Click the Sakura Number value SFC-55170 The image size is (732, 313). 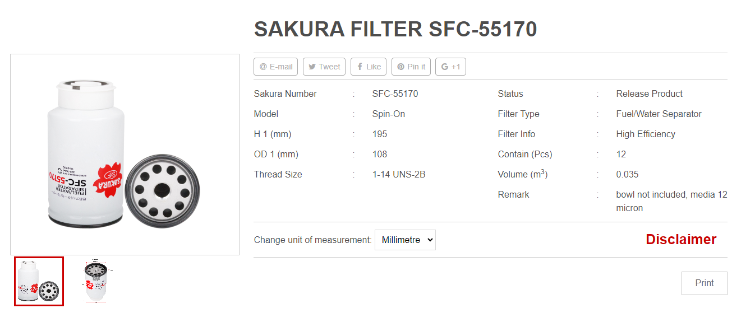tap(395, 94)
